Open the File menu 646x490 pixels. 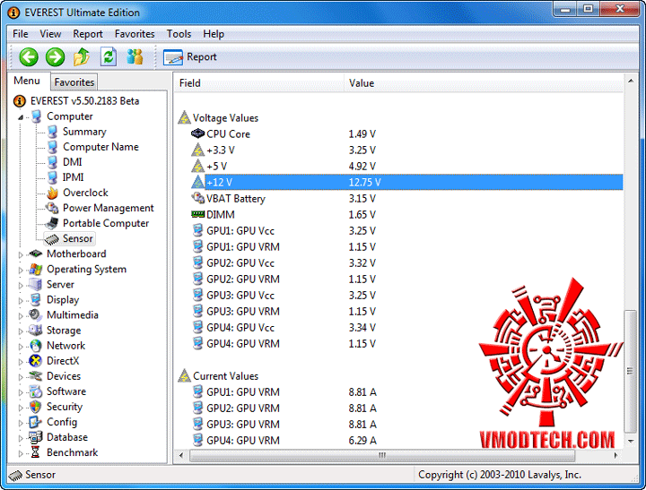(21, 34)
